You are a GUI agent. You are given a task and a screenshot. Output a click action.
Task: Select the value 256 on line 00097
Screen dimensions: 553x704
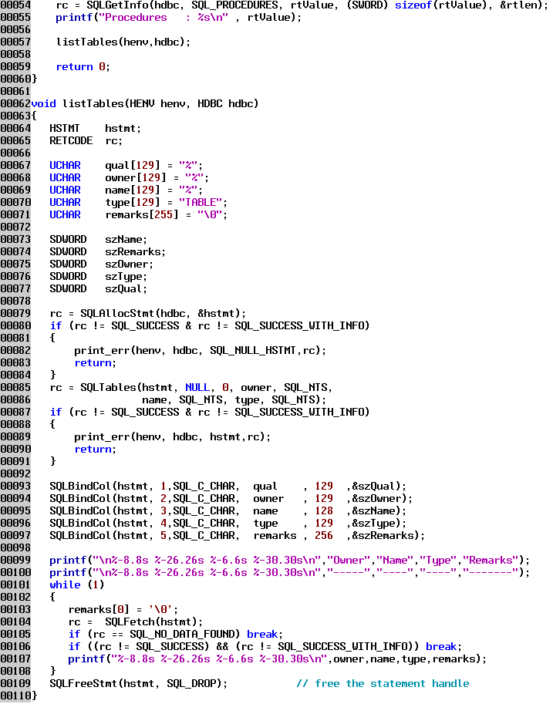coord(324,536)
